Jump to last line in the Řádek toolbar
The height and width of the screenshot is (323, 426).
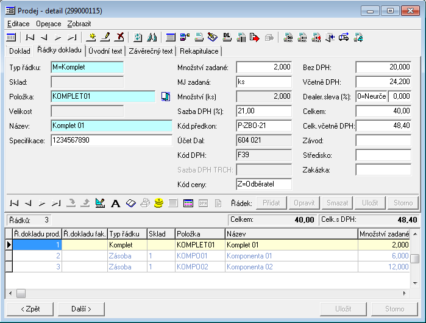(x=56, y=203)
